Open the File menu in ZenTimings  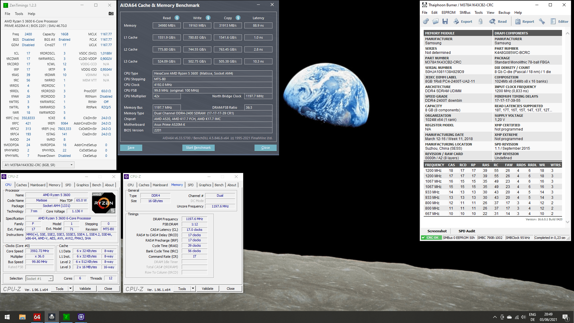coord(7,14)
